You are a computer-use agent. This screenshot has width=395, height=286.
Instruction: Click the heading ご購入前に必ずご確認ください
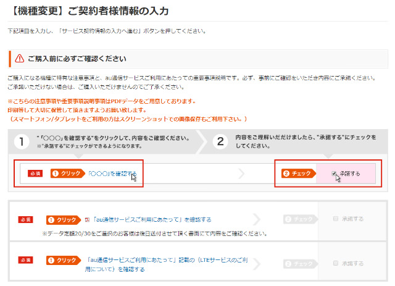[77, 59]
